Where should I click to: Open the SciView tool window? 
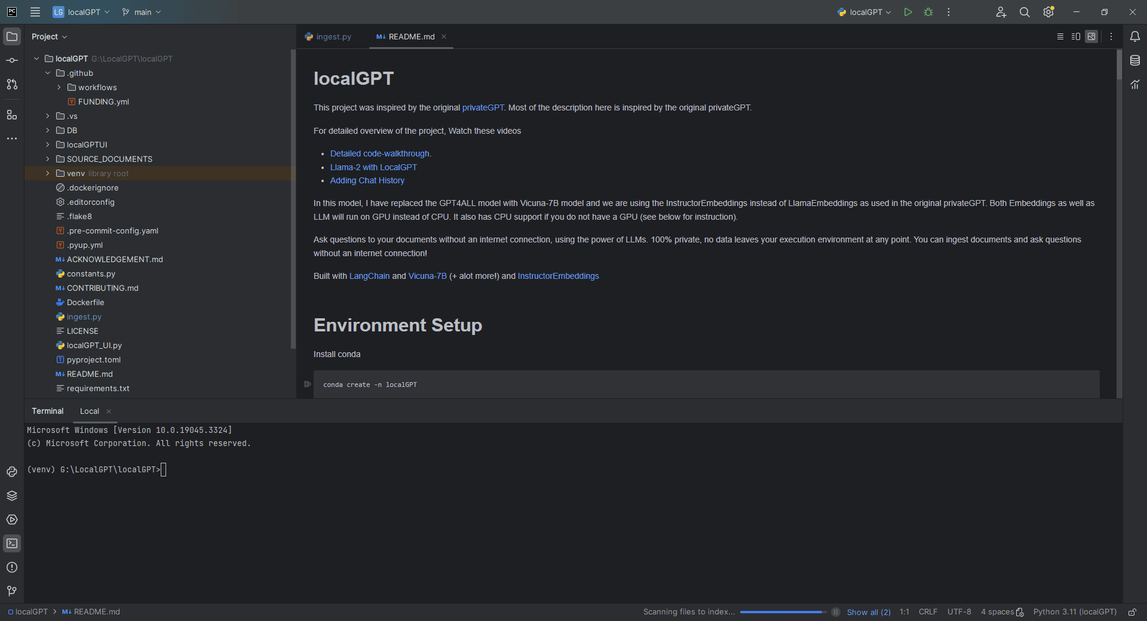coord(1135,84)
